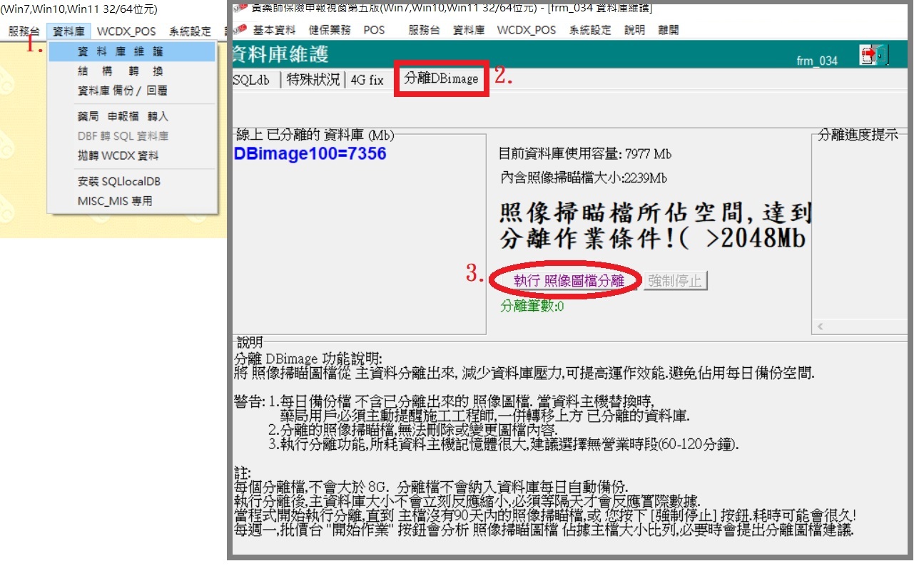Click left arrow of 分離進度提示 scrollbar

(x=821, y=326)
